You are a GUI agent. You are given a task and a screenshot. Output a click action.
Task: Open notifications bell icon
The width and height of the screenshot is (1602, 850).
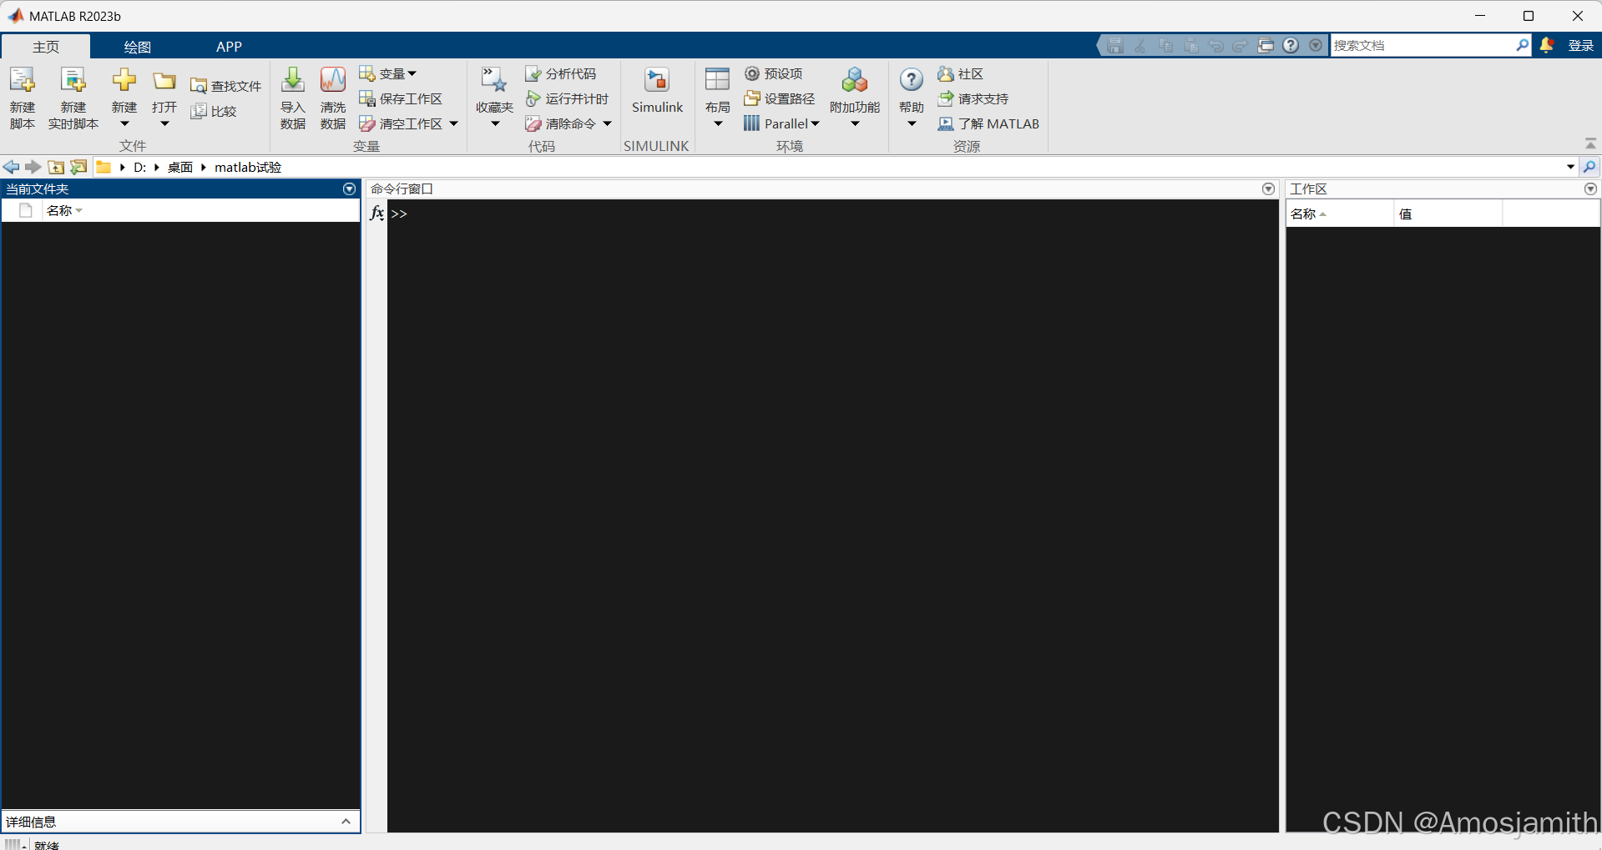[1547, 45]
